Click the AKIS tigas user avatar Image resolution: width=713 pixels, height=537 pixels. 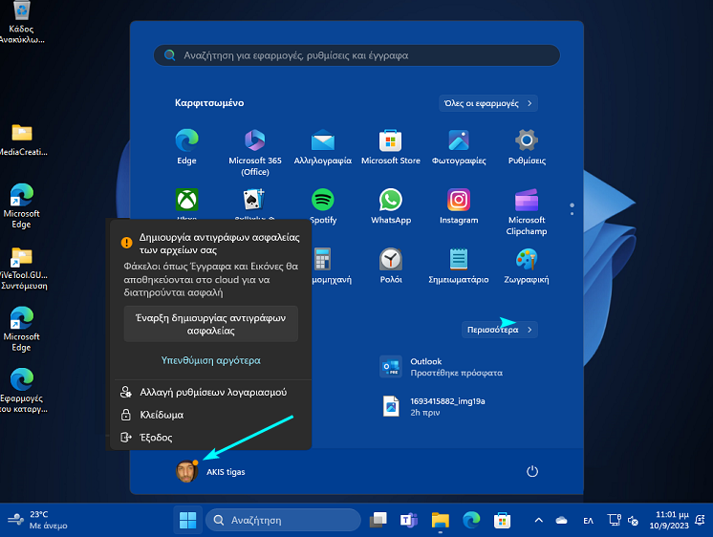[x=186, y=471]
